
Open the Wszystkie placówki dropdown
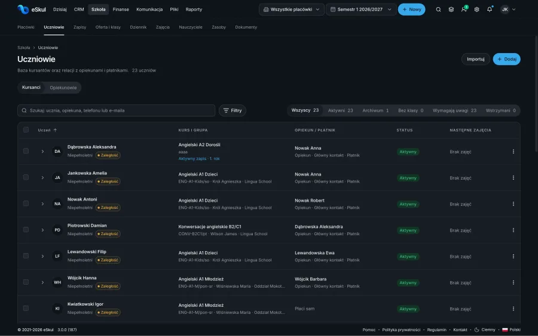[291, 10]
